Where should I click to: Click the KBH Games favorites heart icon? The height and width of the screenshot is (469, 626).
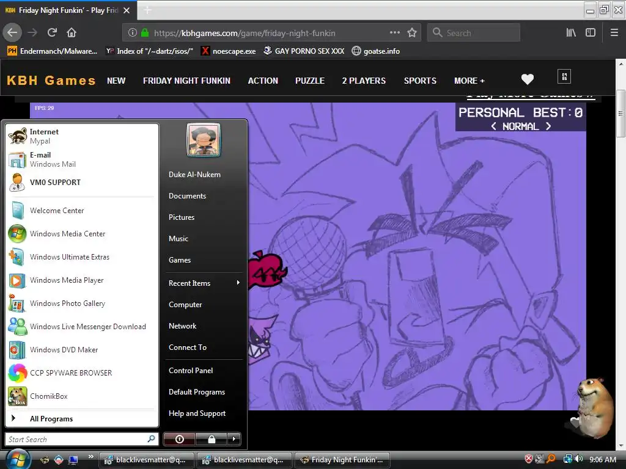[528, 80]
